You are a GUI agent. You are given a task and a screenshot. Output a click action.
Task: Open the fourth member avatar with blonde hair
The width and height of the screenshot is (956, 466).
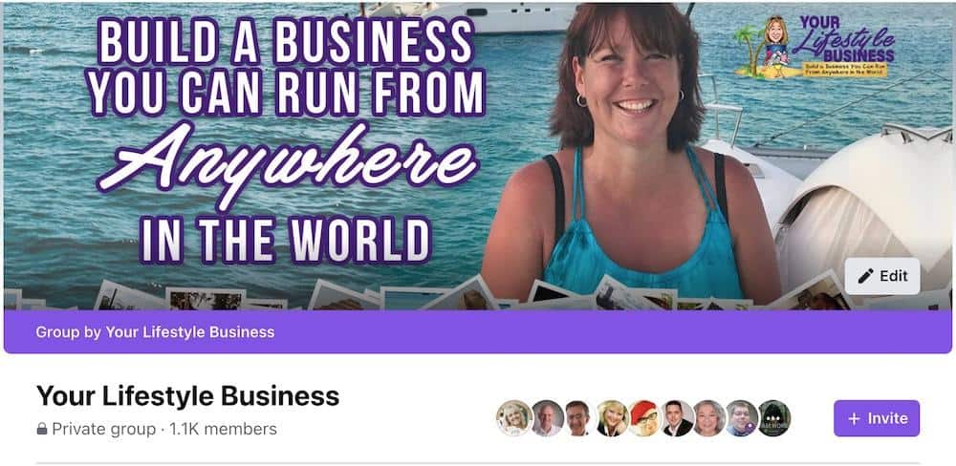612,418
